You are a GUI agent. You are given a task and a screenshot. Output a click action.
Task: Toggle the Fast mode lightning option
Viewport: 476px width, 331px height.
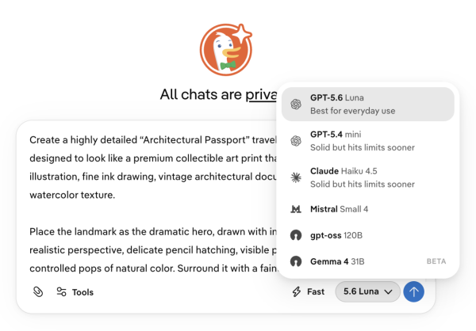point(308,291)
